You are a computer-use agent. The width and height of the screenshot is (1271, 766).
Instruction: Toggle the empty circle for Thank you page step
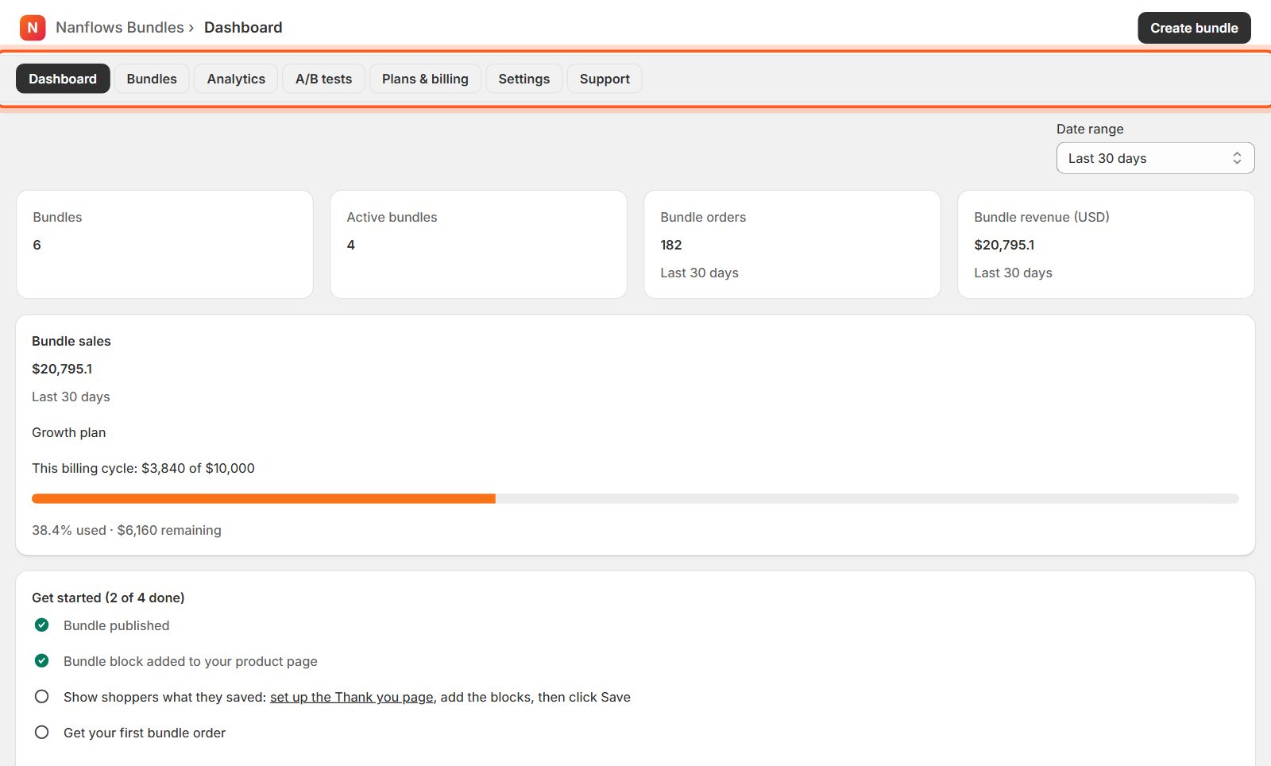click(42, 697)
